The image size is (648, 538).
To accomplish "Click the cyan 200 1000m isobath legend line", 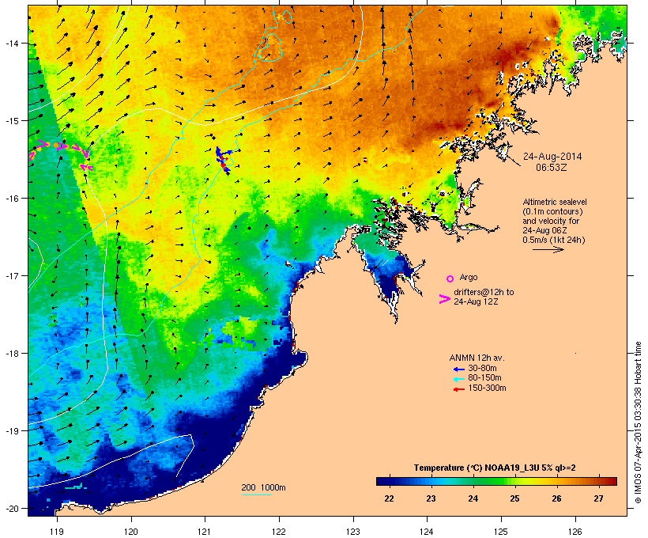I will 256,495.
